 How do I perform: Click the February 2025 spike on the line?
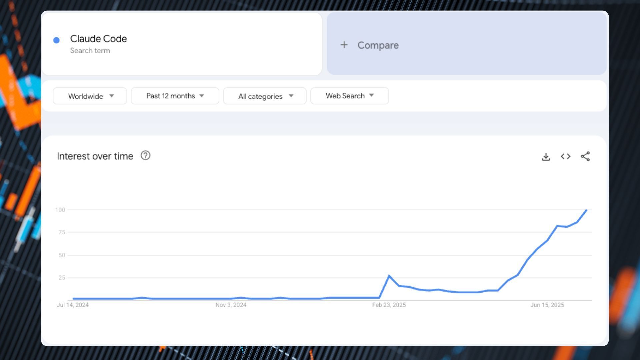pos(389,276)
